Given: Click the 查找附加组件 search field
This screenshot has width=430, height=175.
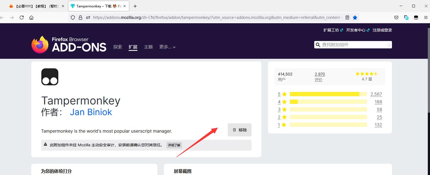Looking at the screenshot, I should (353, 45).
